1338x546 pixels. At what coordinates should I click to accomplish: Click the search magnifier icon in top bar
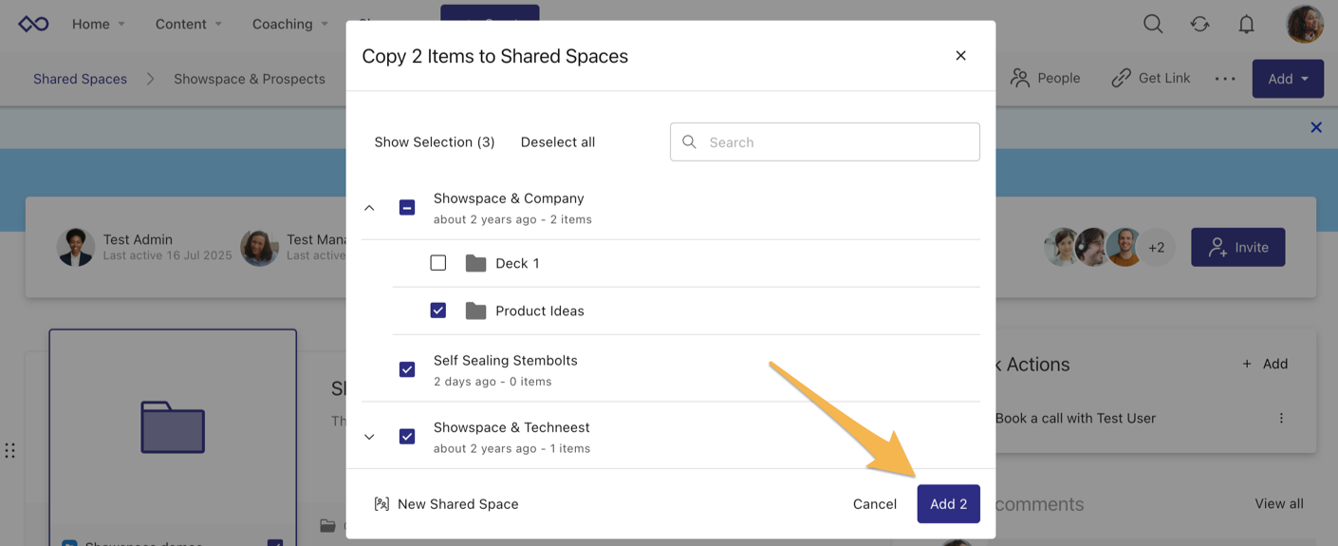click(1153, 25)
